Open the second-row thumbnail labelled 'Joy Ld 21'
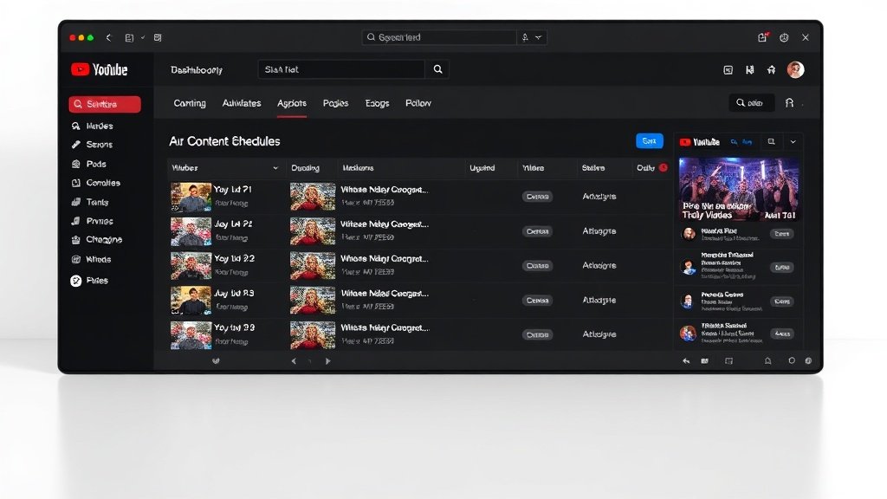 tap(191, 231)
